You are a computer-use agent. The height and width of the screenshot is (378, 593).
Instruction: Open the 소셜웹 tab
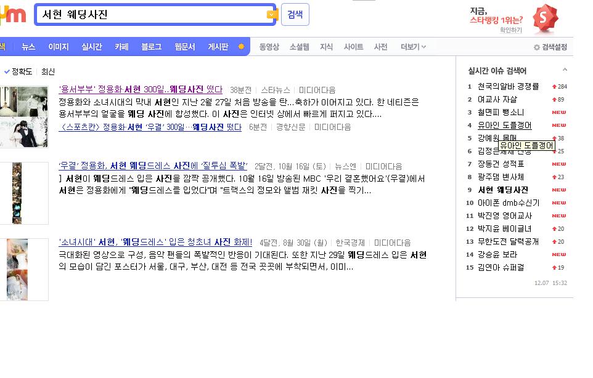(299, 47)
